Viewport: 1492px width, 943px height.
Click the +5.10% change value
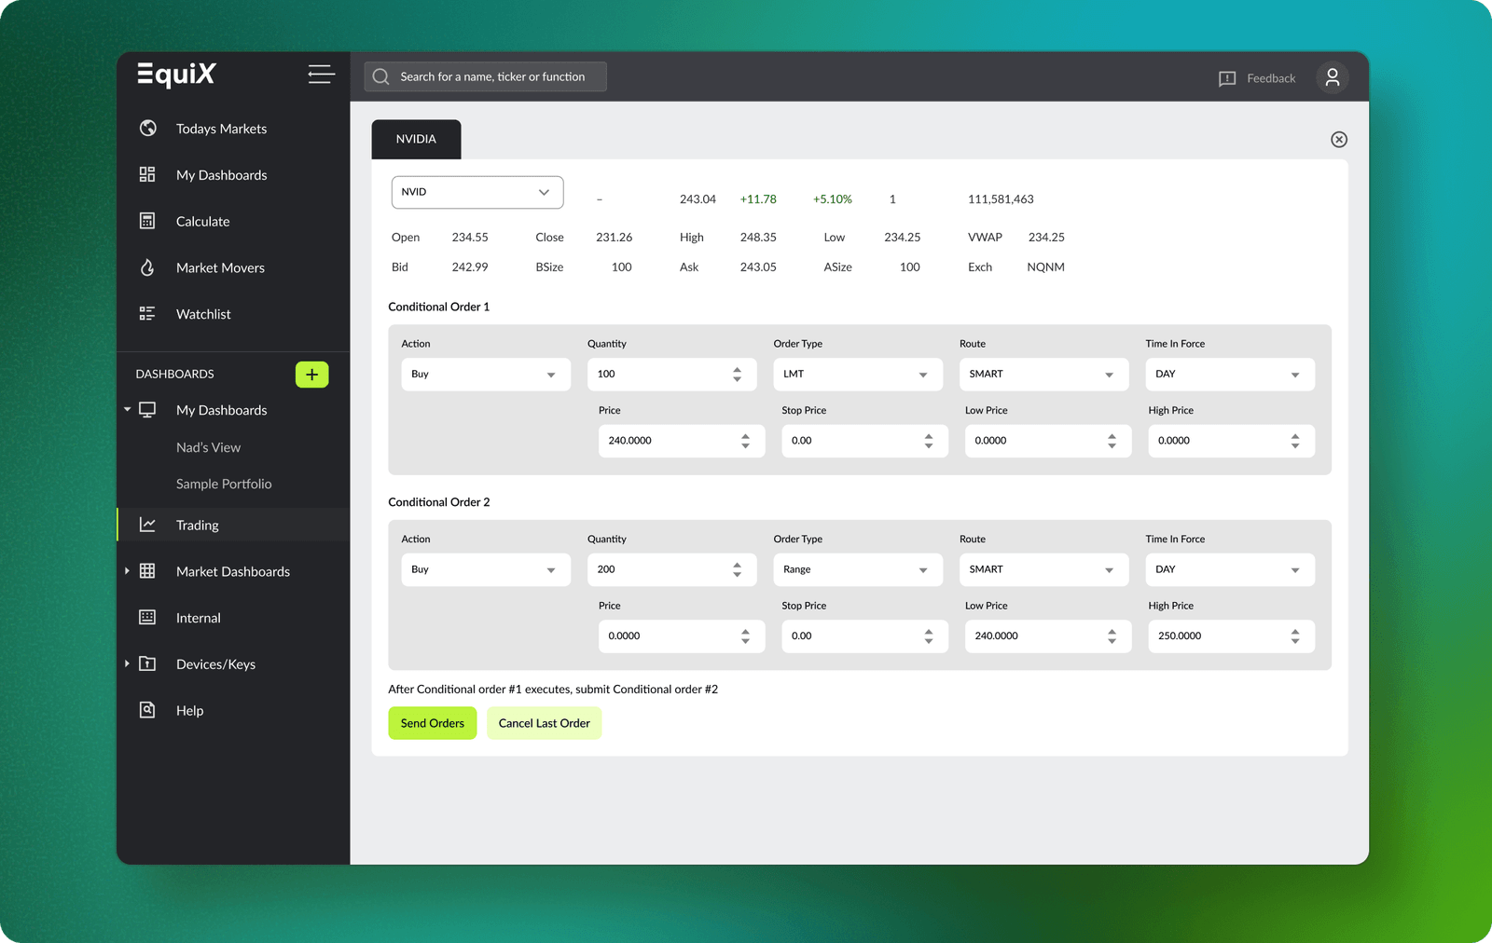[833, 199]
